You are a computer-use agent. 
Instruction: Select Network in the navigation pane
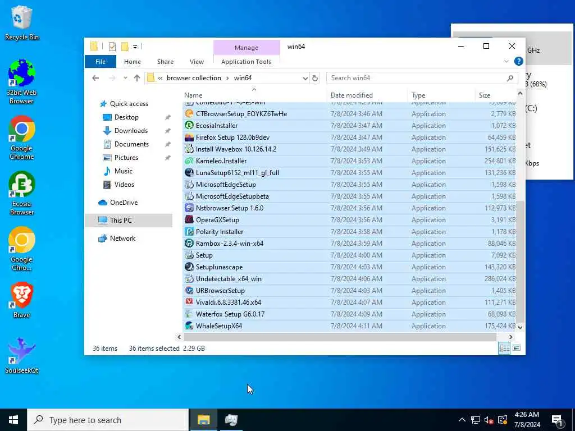[122, 239]
